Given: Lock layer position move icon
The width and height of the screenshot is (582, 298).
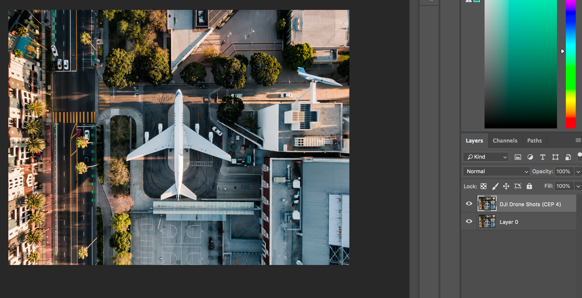Looking at the screenshot, I should click(506, 186).
